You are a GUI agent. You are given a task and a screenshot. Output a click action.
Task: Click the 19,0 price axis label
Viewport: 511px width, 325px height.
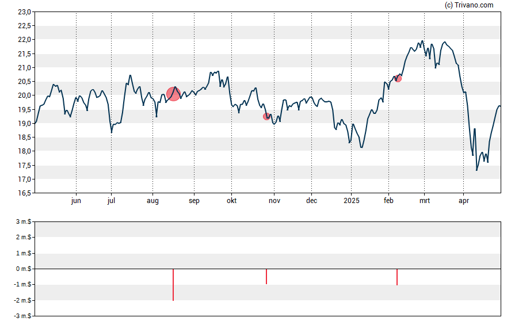[24, 124]
